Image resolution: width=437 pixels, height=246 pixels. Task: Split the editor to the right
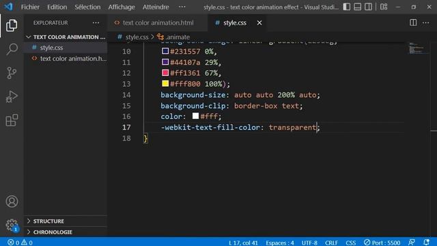[x=413, y=23]
